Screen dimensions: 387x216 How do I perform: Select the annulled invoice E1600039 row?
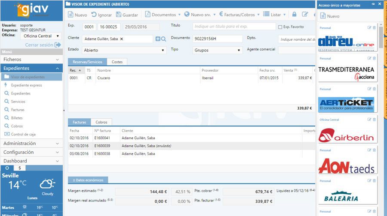[191, 146]
